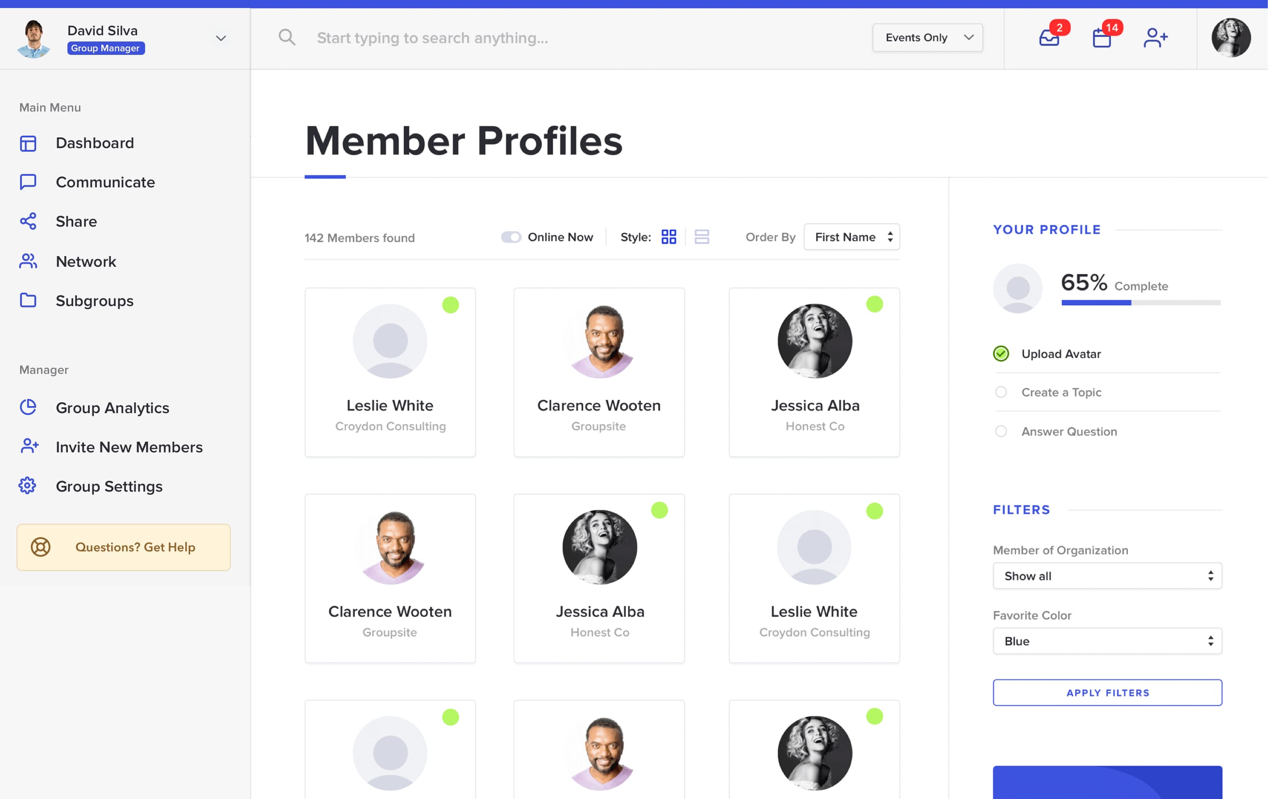
Task: Click the Answer Question label
Action: pos(1069,431)
